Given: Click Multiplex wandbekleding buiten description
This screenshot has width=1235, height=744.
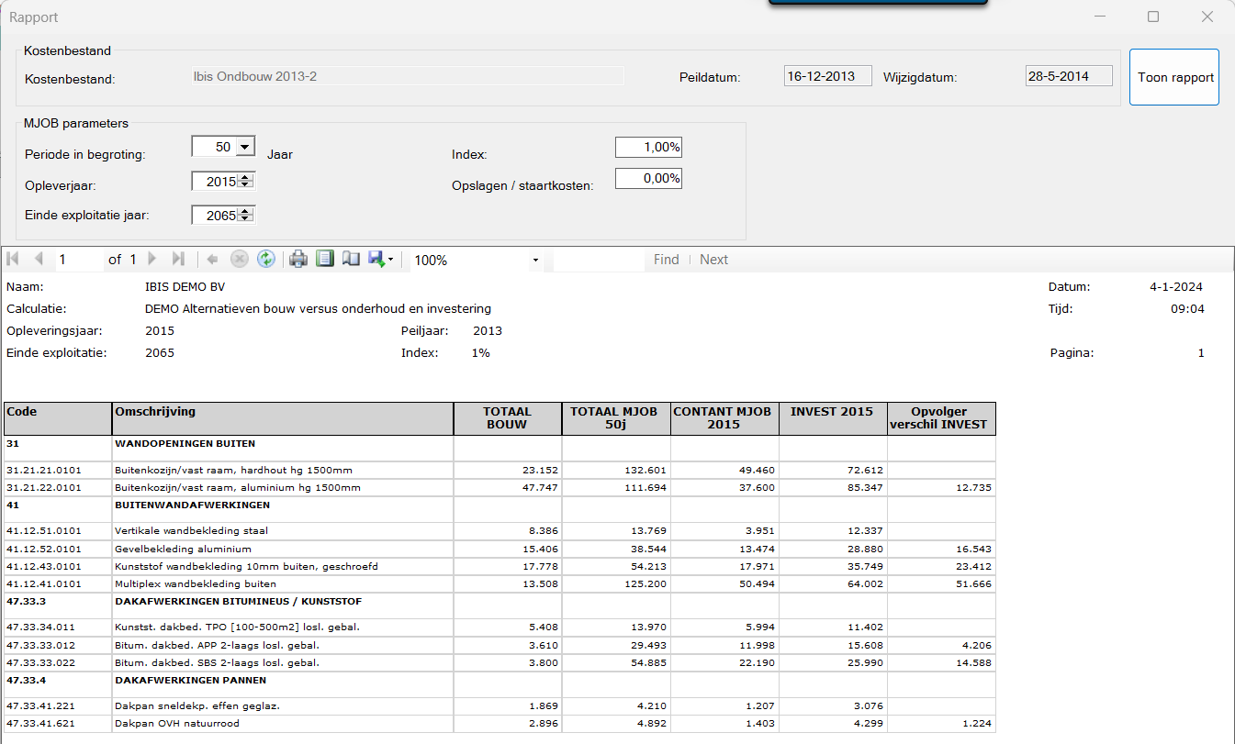Looking at the screenshot, I should [x=196, y=583].
